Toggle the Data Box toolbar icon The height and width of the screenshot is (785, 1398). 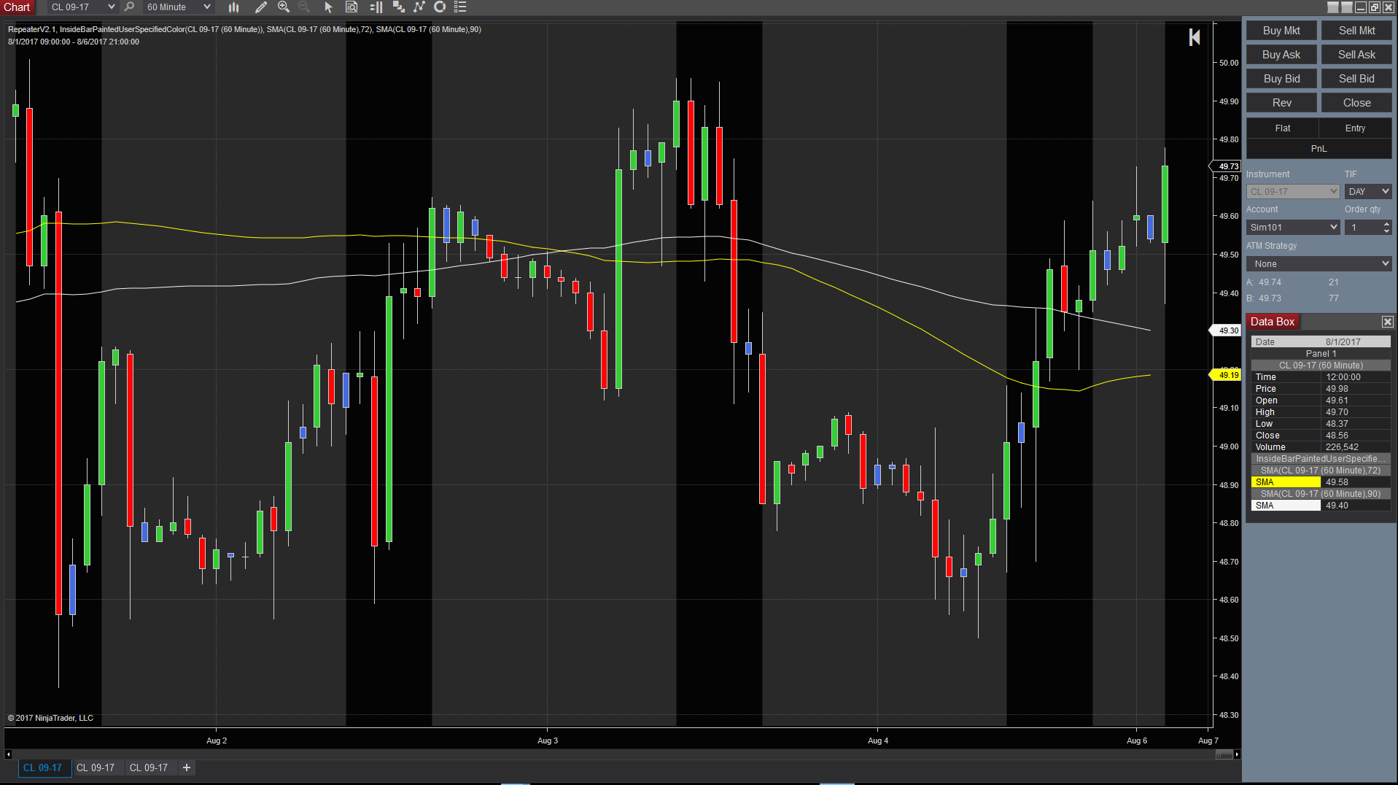pyautogui.click(x=352, y=7)
